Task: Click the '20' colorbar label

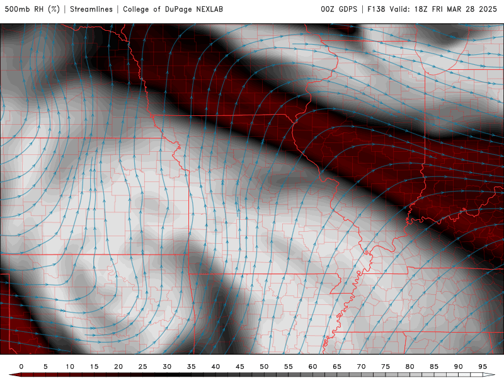Action: [x=118, y=367]
